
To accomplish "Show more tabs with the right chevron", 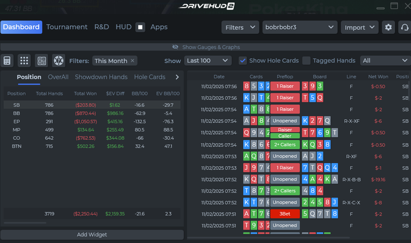I will pos(177,77).
